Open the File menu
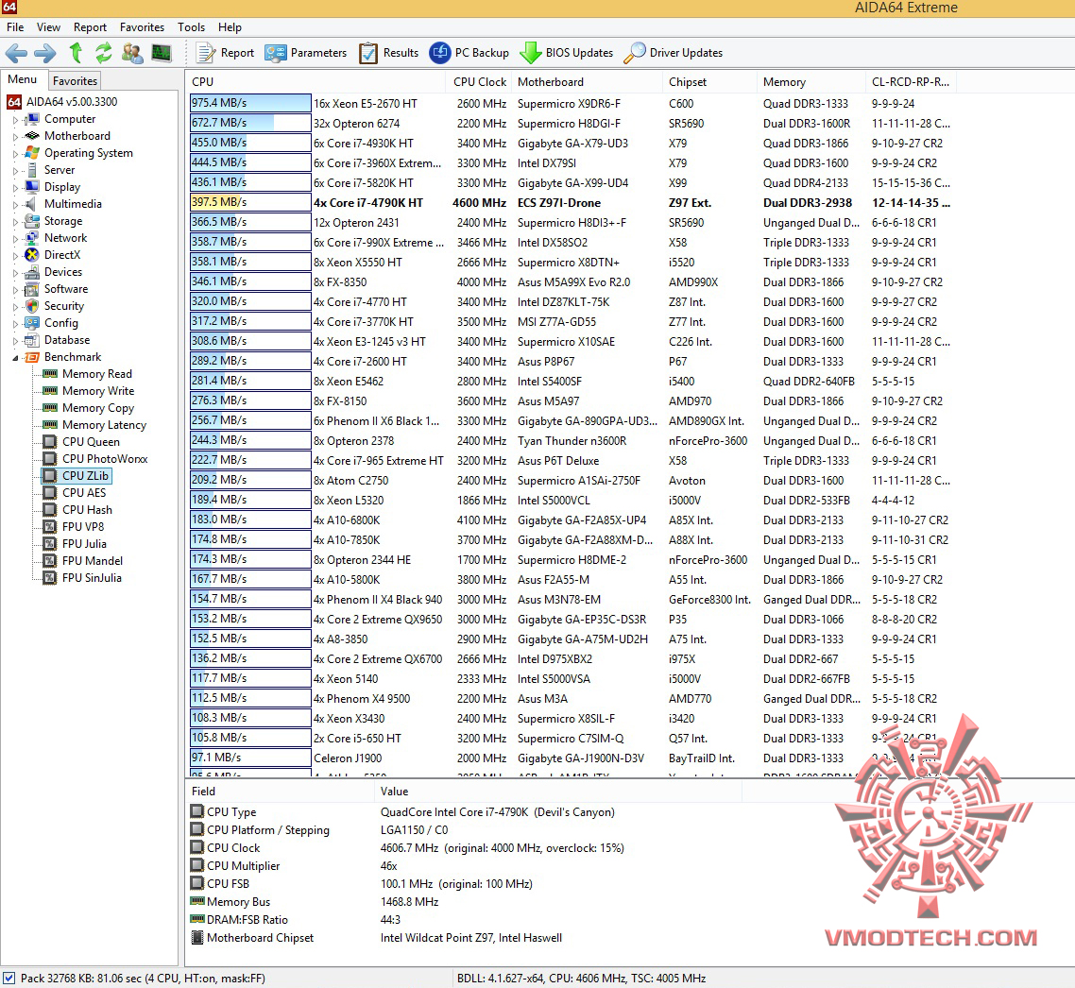The width and height of the screenshot is (1075, 988). (15, 27)
